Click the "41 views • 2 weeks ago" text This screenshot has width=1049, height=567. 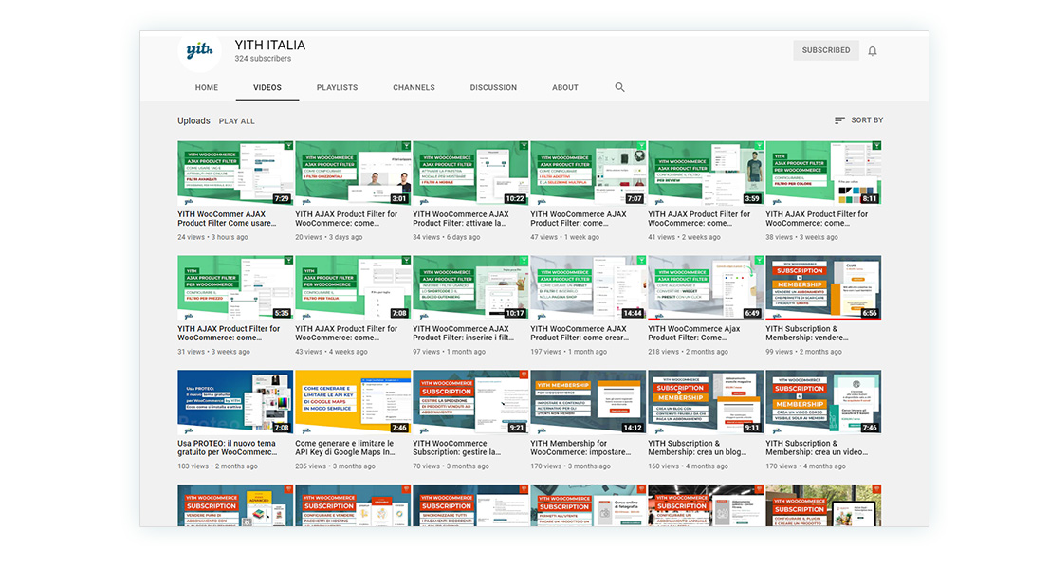pyautogui.click(x=685, y=237)
